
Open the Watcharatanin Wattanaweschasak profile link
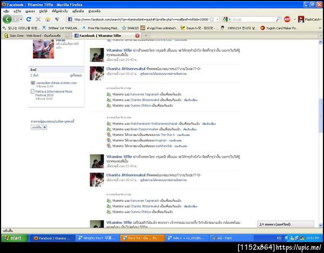coord(154,124)
